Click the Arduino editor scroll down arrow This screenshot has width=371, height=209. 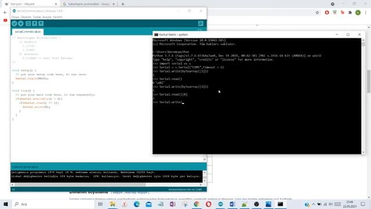coord(205,159)
